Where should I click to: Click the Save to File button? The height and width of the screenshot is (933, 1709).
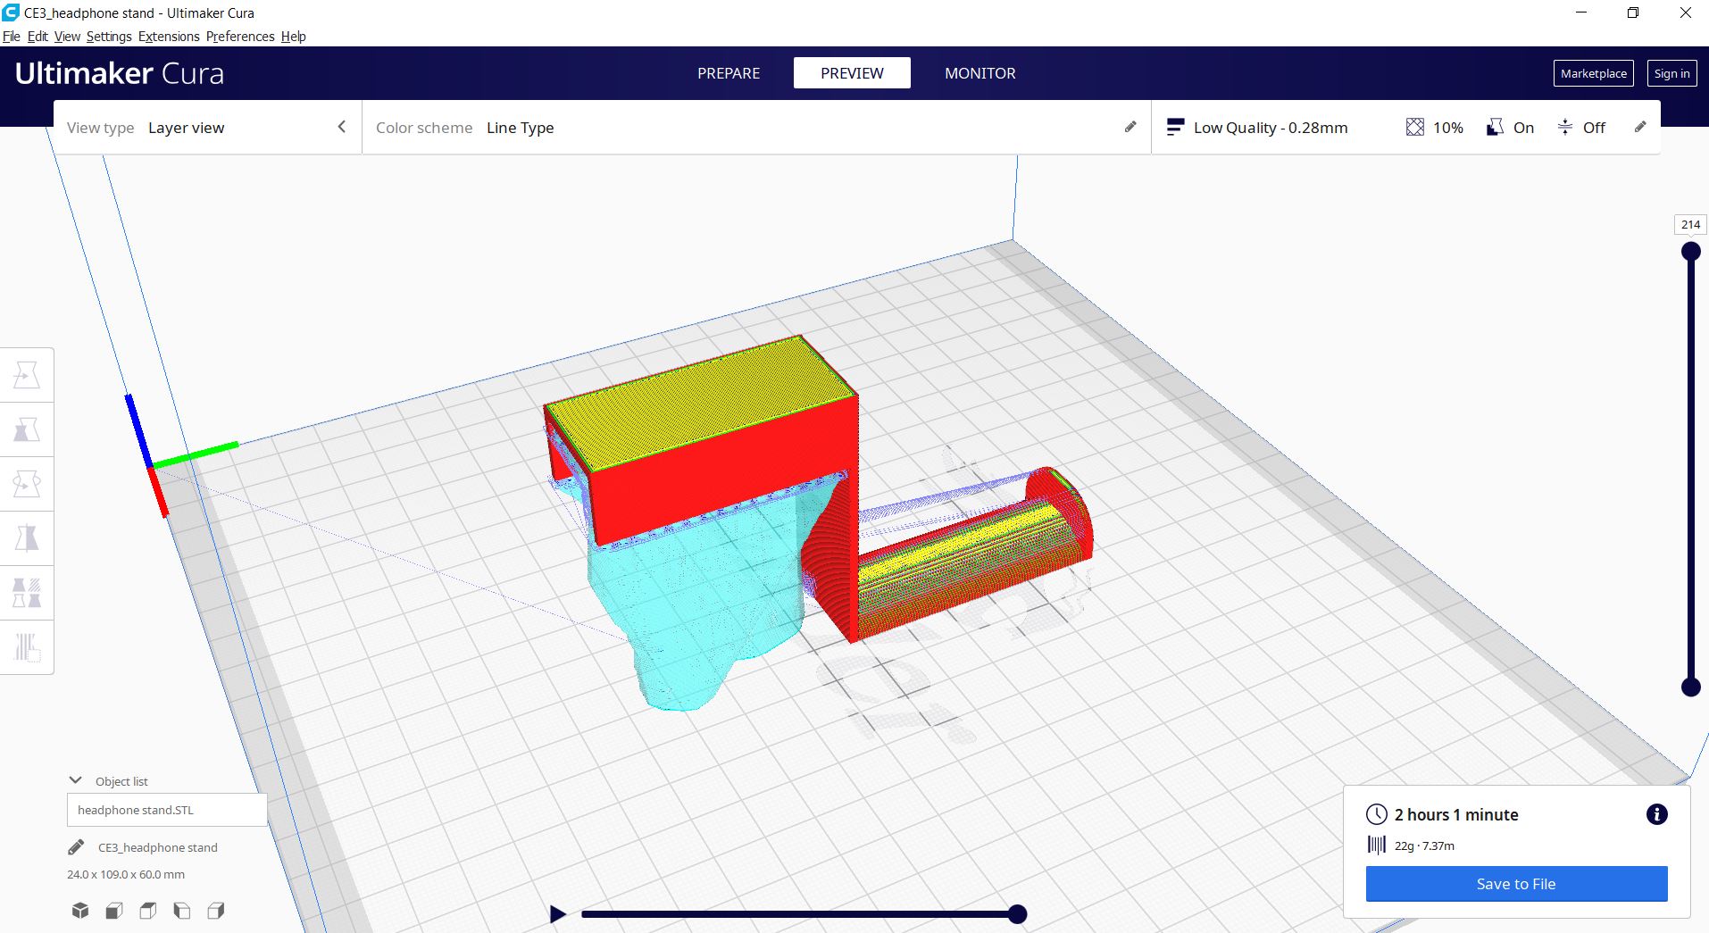[x=1516, y=884]
